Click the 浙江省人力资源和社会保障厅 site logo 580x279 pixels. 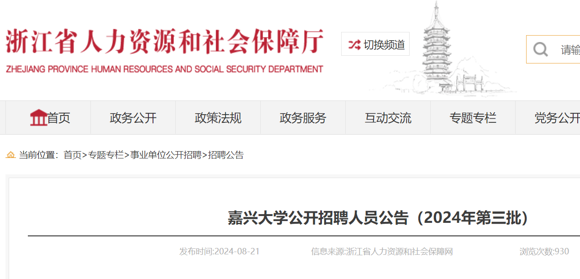pyautogui.click(x=164, y=51)
